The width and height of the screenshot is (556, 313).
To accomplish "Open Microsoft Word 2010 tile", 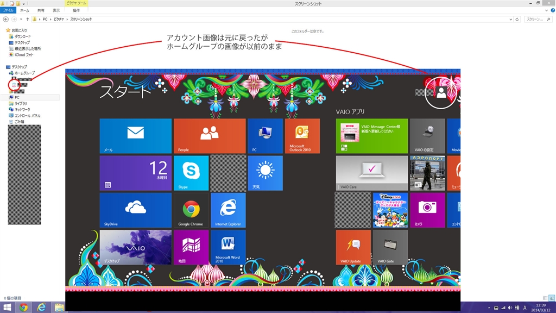I will [228, 247].
